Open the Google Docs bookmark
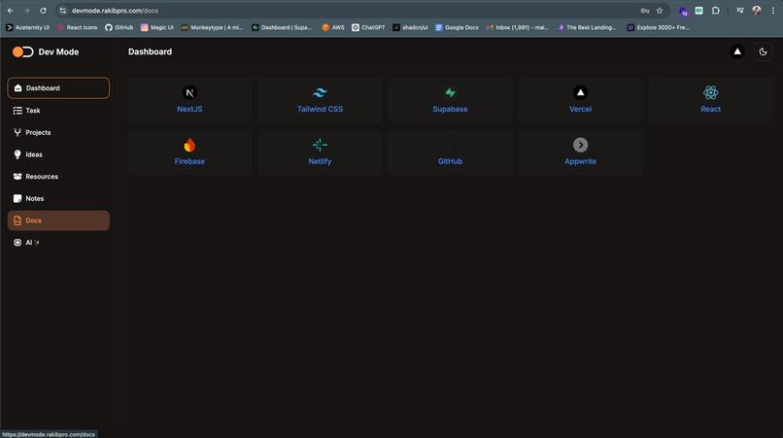Screen dimensions: 783x438 [x=457, y=27]
